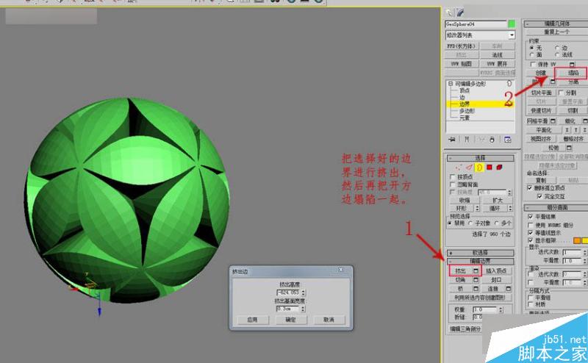The height and width of the screenshot is (363, 588).
Task: Click the Loop (循环) spinner arrows
Action: coord(510,208)
